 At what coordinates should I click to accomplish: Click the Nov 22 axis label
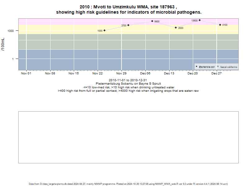97,73
